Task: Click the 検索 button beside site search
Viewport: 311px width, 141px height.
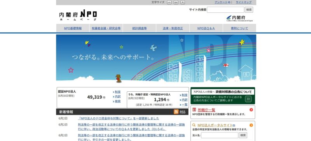Action: [249, 10]
